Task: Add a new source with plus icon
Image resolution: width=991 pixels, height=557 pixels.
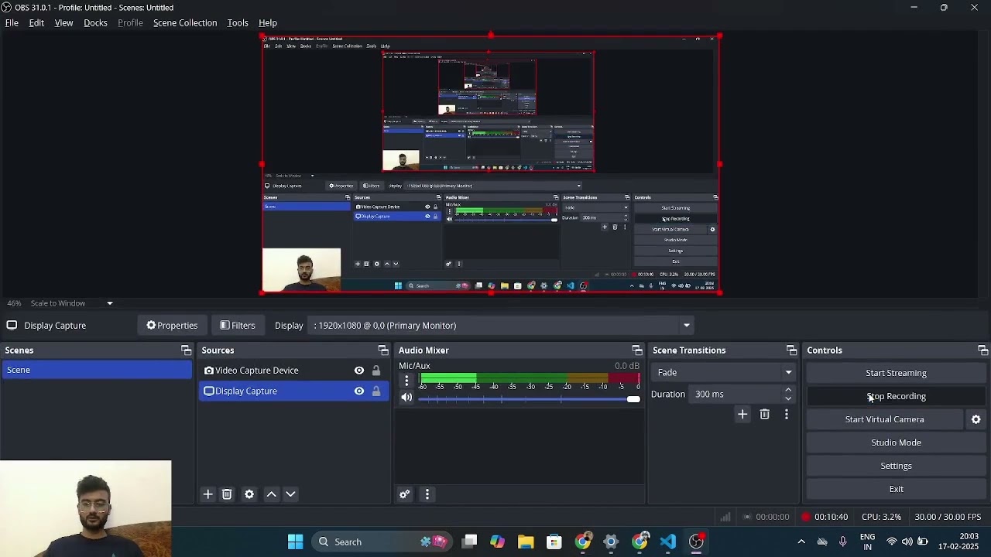Action: click(207, 494)
